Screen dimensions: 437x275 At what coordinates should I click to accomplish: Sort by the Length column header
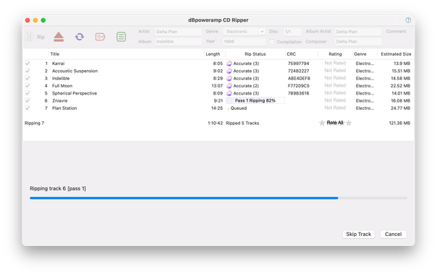click(x=213, y=54)
